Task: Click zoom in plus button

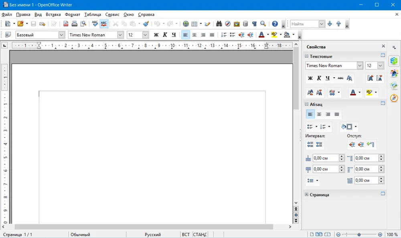Action: point(380,234)
